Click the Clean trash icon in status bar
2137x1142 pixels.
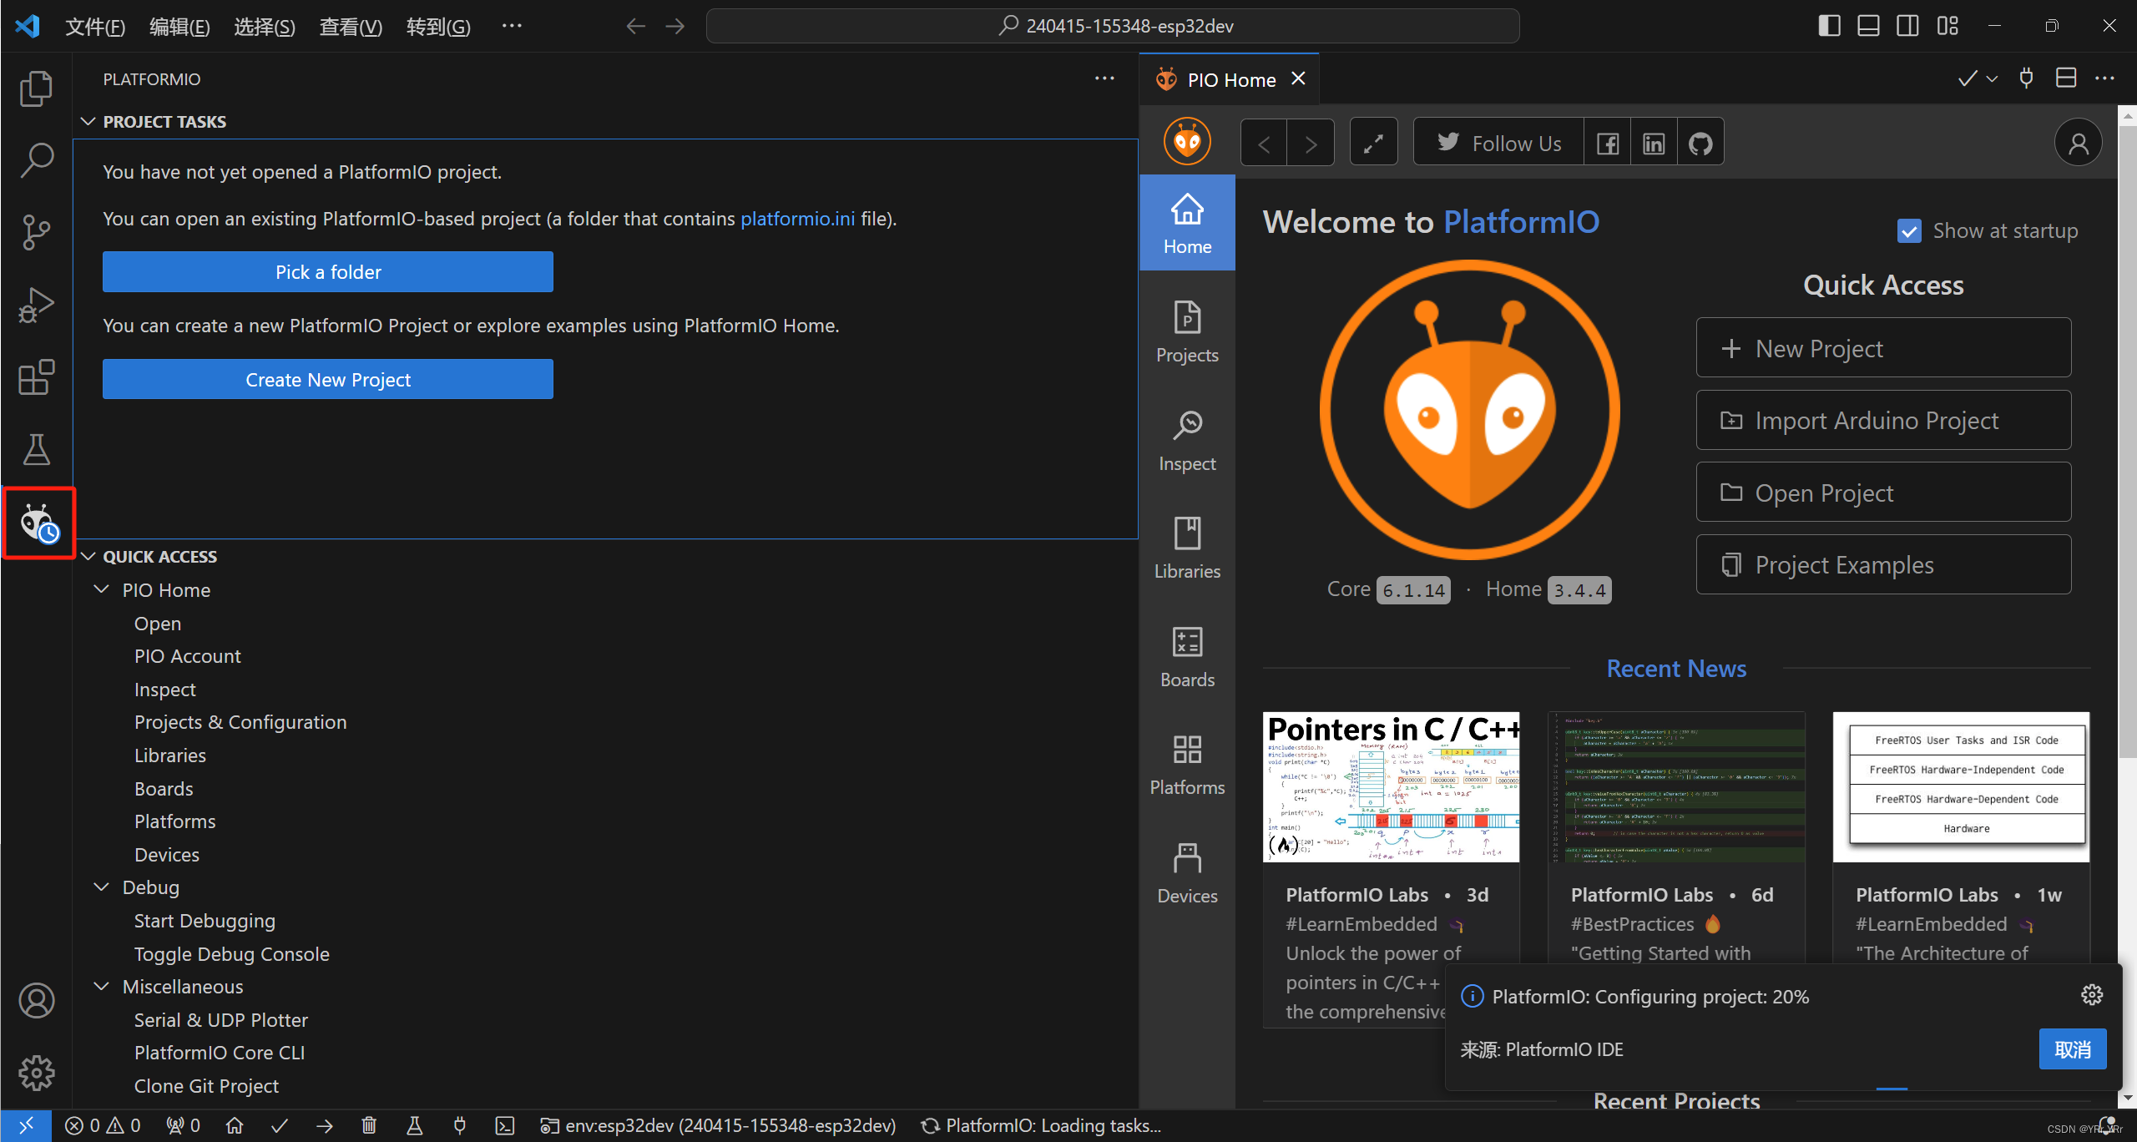click(369, 1125)
